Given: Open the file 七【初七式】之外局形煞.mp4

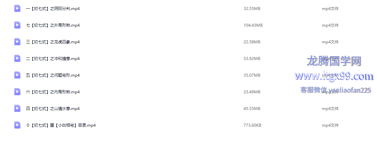Looking at the screenshot, I should [x=53, y=25].
